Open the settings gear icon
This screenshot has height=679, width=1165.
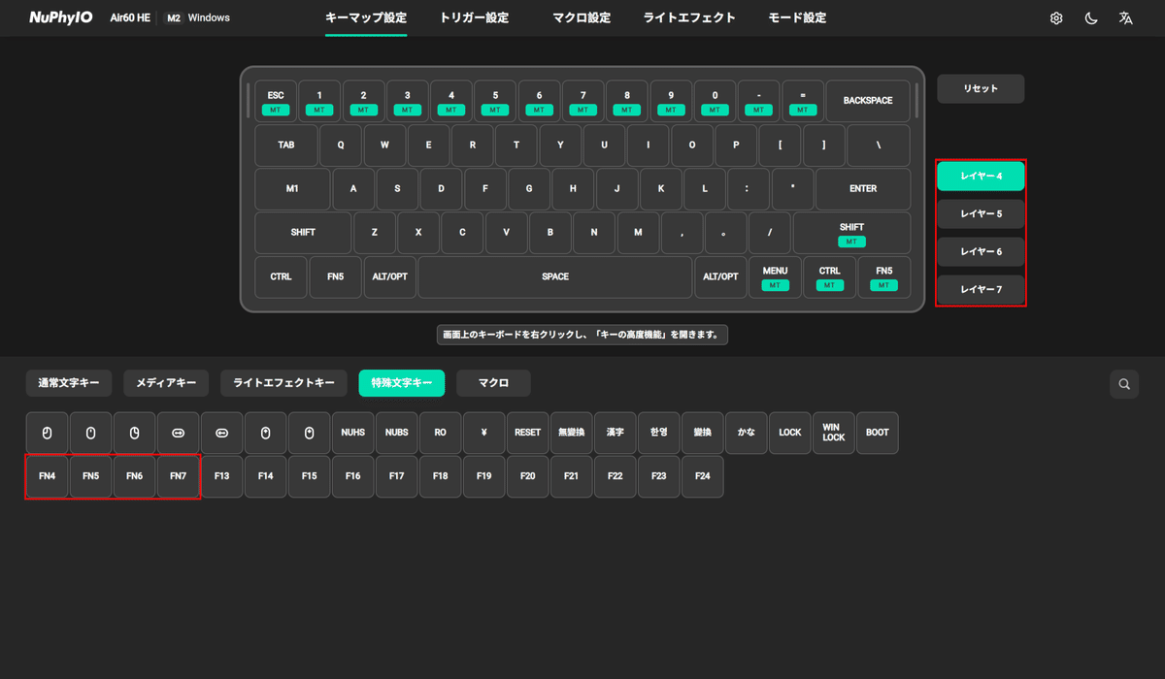(x=1056, y=18)
